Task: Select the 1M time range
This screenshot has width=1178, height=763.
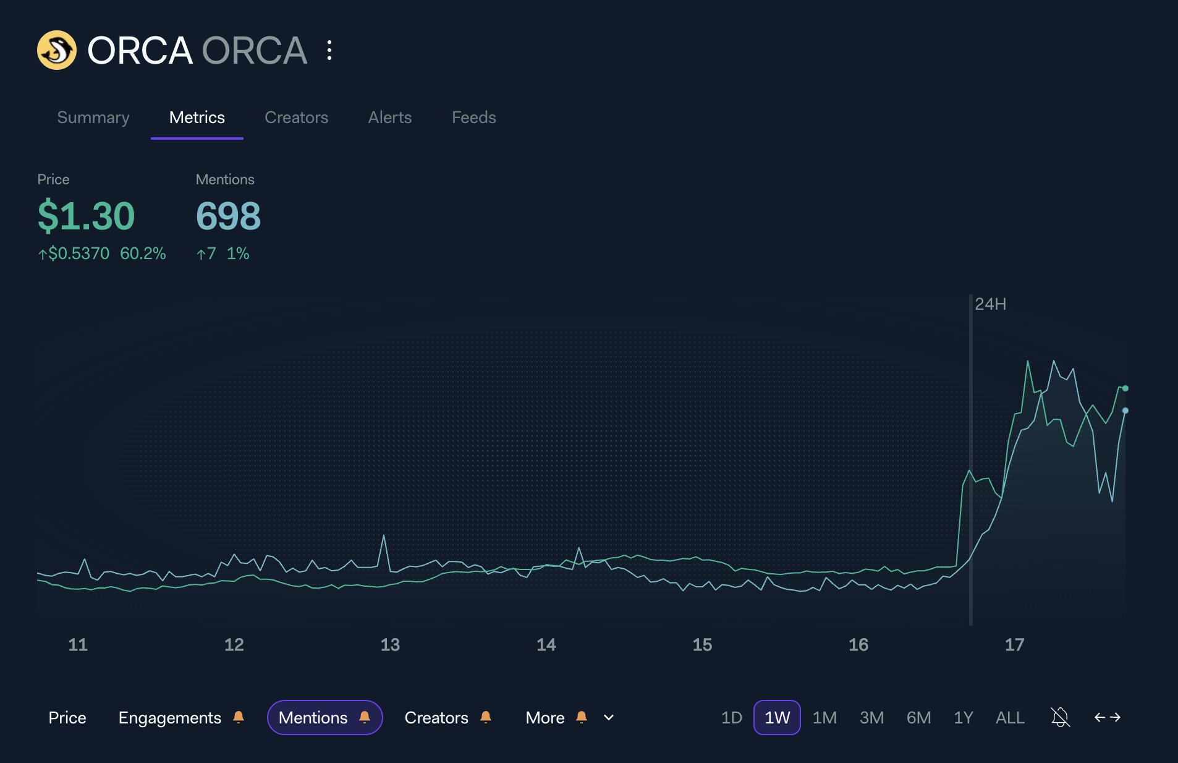Action: (824, 717)
